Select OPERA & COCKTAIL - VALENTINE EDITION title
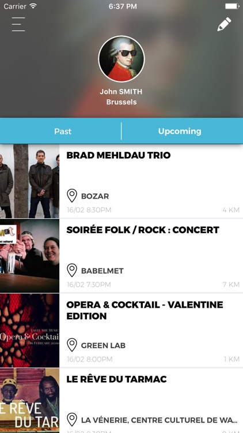 coord(145,311)
